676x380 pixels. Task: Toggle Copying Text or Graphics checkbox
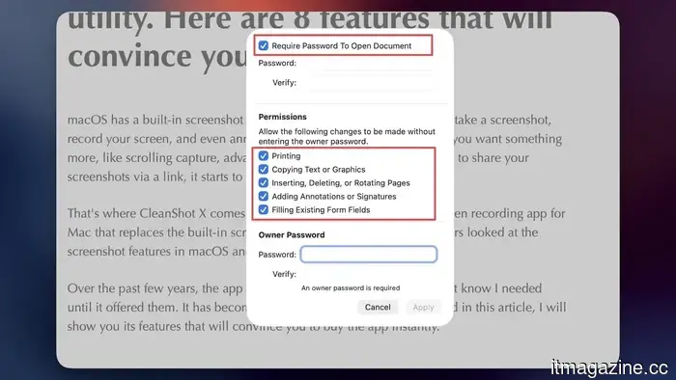[x=264, y=169]
